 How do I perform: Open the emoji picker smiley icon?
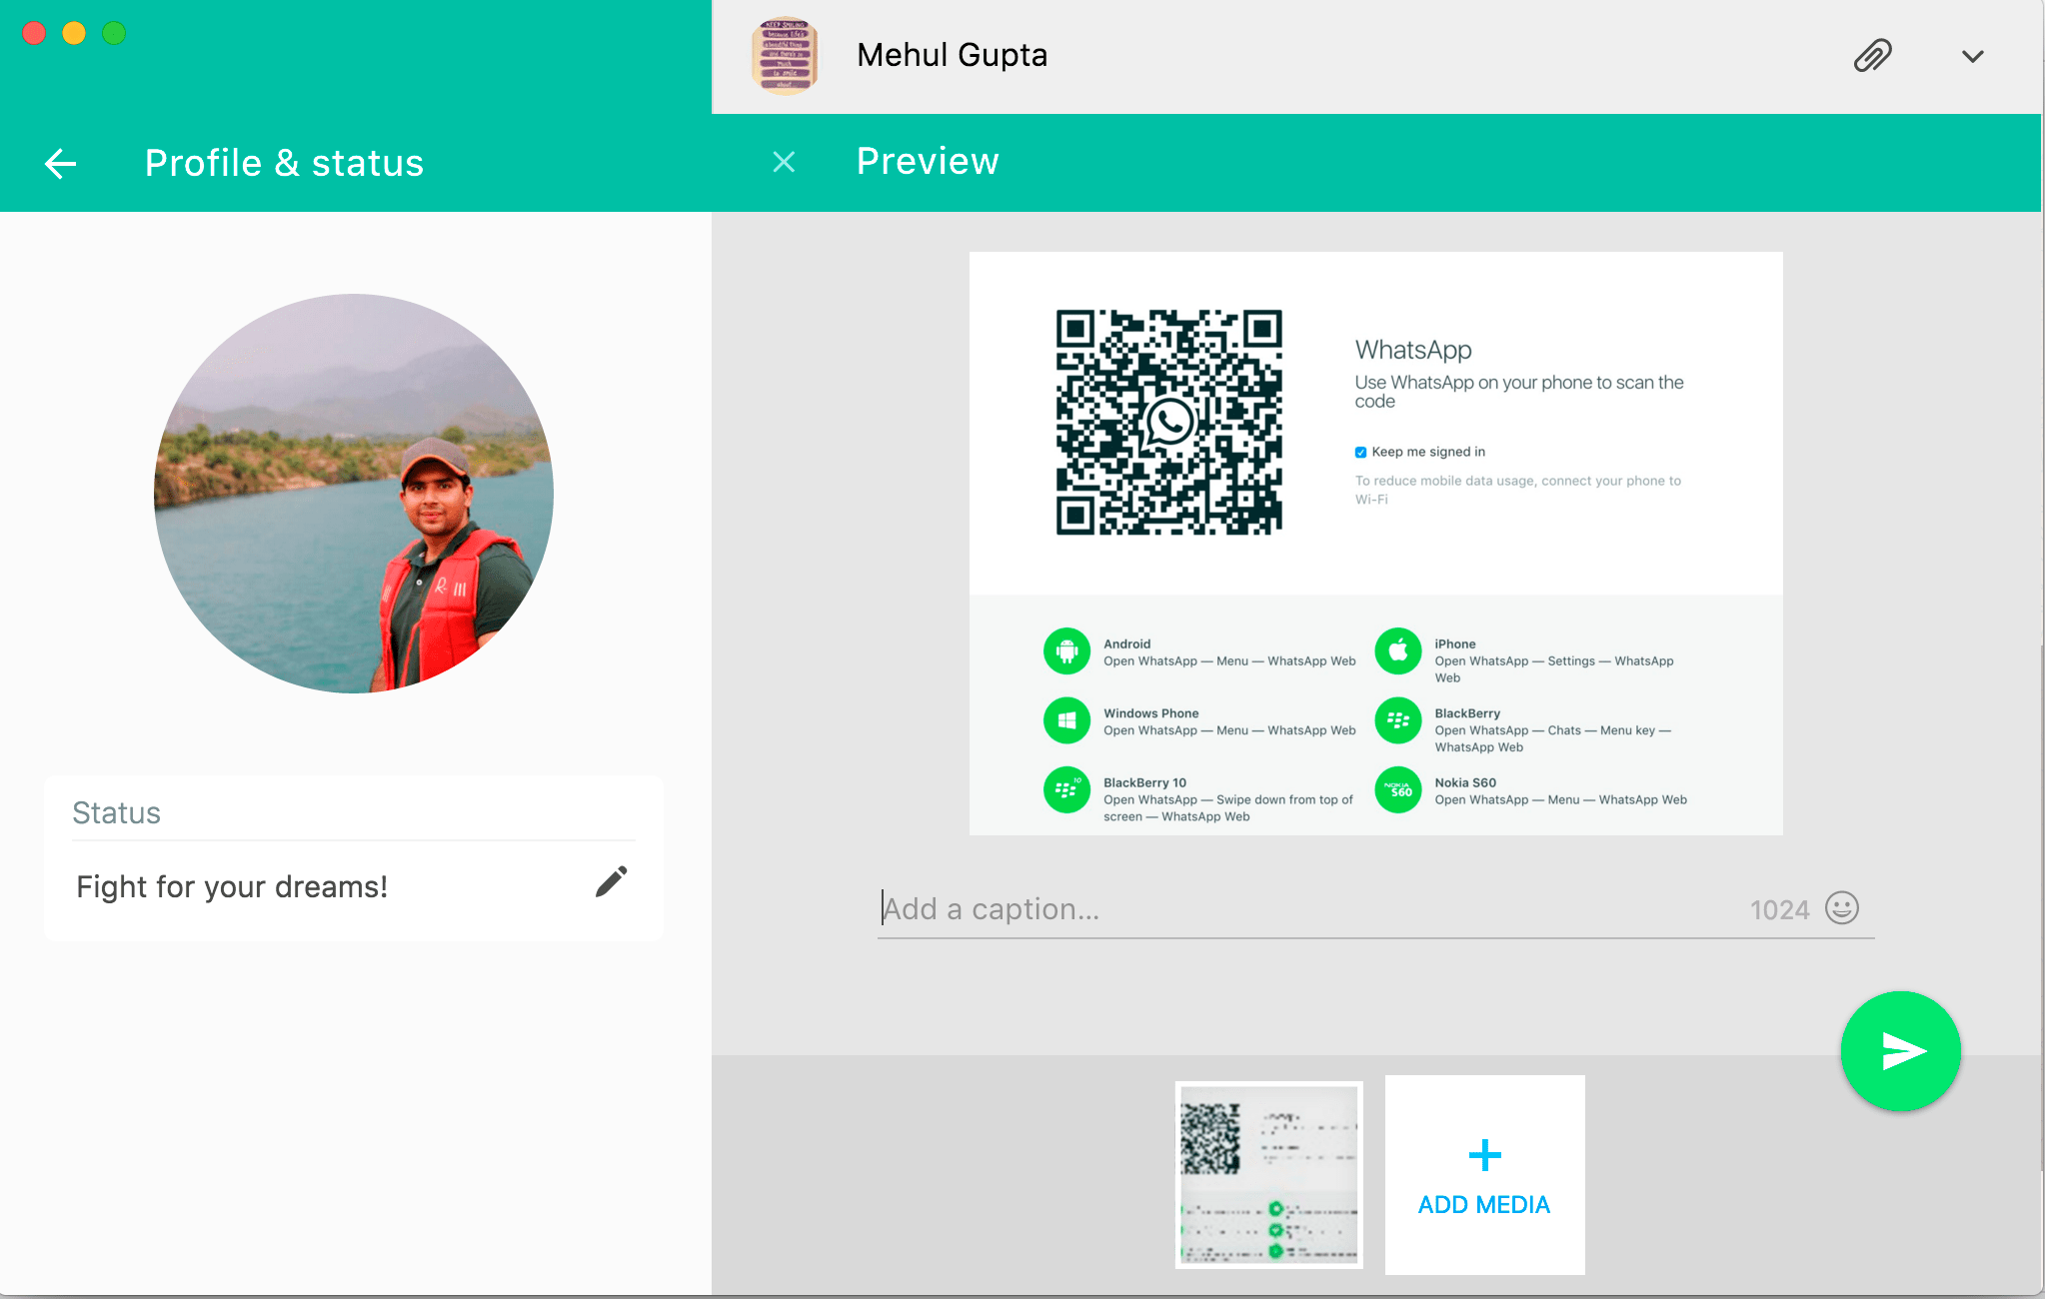point(1841,908)
